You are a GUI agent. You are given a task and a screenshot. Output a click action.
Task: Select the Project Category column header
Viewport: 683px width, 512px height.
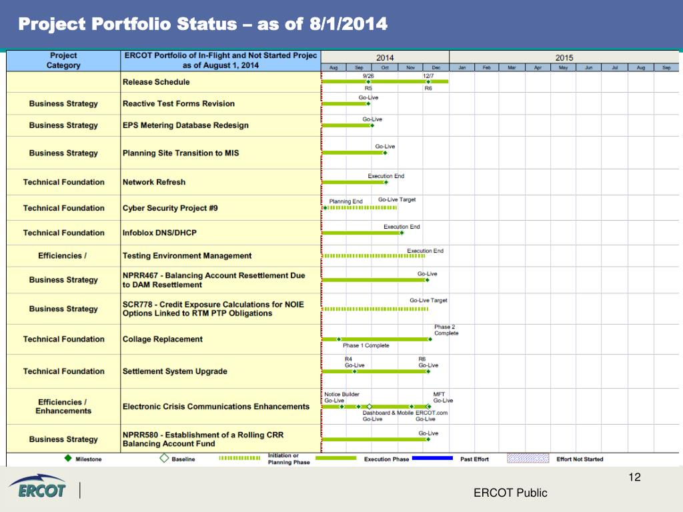(x=63, y=61)
